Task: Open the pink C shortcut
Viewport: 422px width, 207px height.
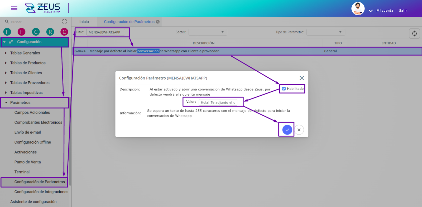Action: (64, 32)
